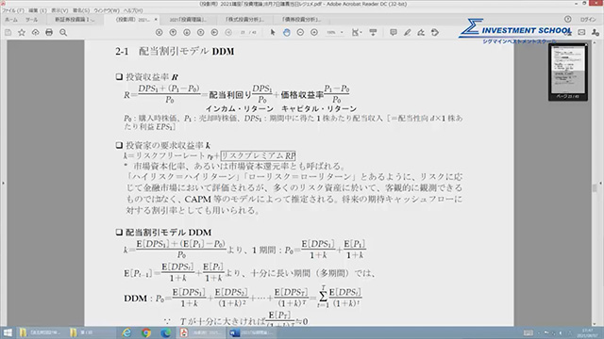Print the document with the printer icon
Screen dimensions: 604x339
pyautogui.click(x=49, y=33)
